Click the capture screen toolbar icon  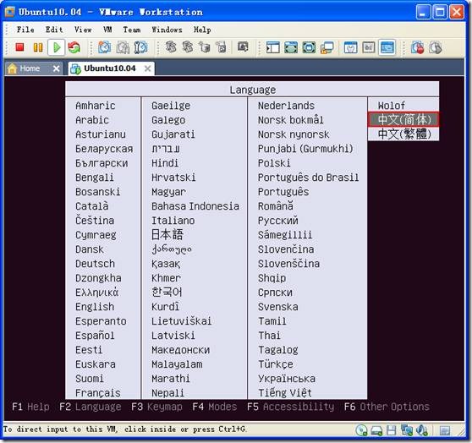(x=243, y=47)
